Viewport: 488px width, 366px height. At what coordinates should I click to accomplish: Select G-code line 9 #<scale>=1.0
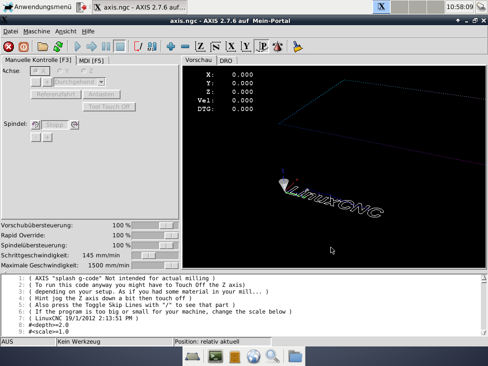click(49, 332)
